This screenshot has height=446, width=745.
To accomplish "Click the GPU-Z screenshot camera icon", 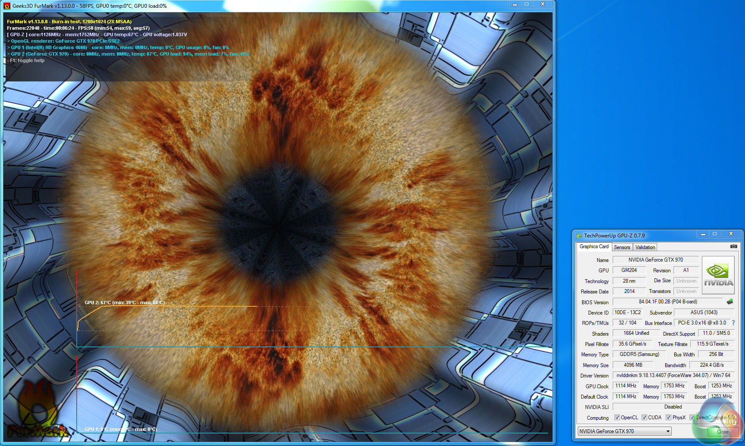I will tap(733, 246).
